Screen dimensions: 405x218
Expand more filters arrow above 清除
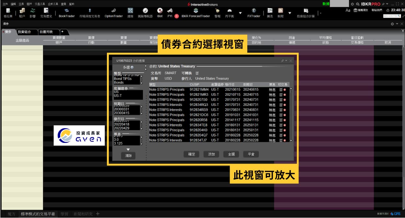[128, 149]
